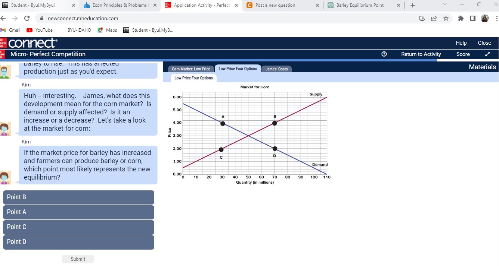This screenshot has height=266, width=499.
Task: Open the browser extensions puzzle icon
Action: [x=461, y=18]
